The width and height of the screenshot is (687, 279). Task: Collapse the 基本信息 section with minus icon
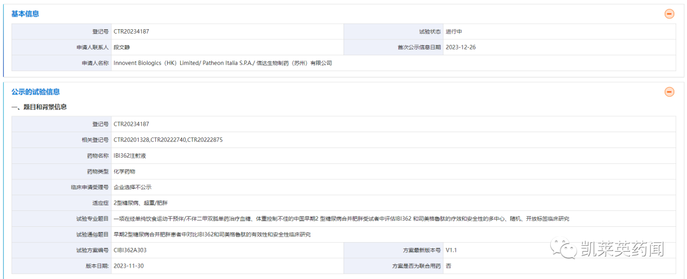coord(669,13)
